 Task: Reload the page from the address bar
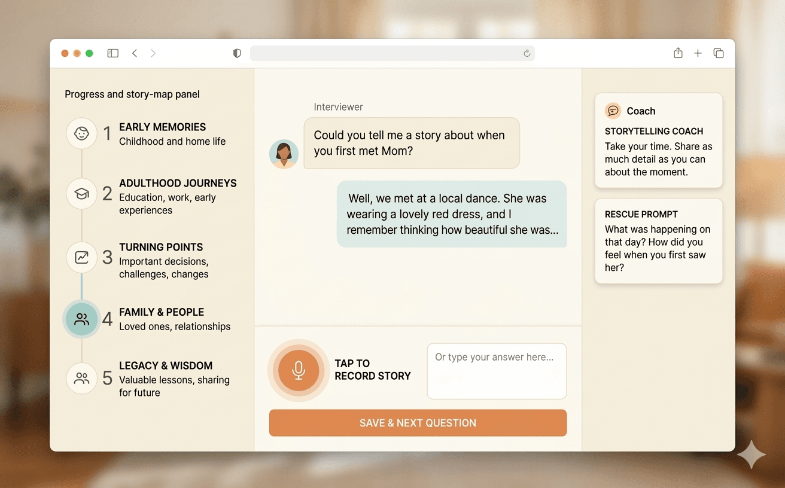pyautogui.click(x=527, y=53)
